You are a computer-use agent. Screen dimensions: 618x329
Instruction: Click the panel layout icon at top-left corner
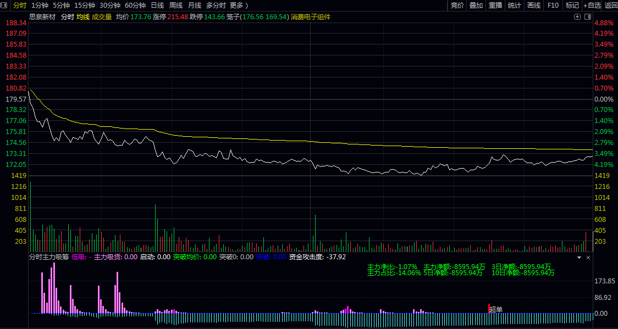(x=5, y=5)
